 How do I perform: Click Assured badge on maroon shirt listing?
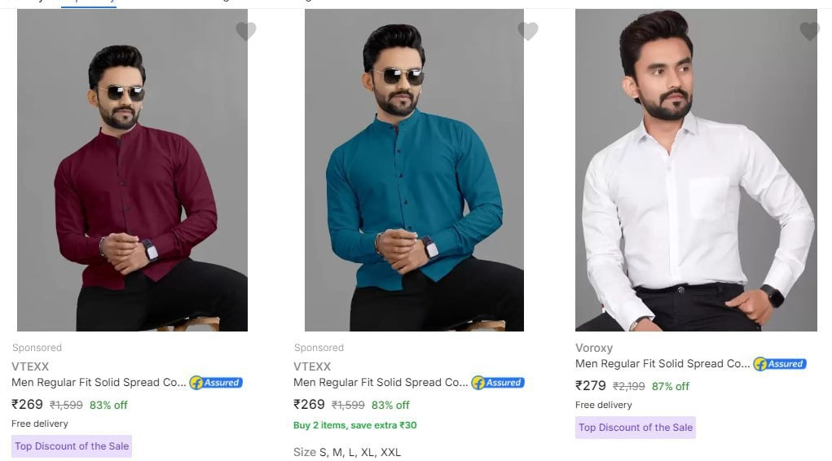pos(216,382)
